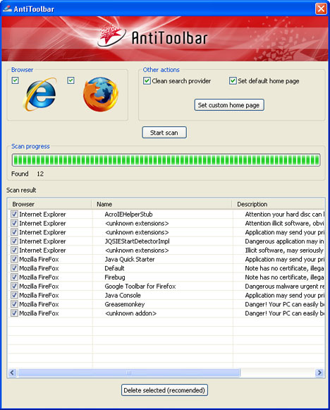Image resolution: width=330 pixels, height=410 pixels.
Task: Click Set custom home page button
Action: tap(229, 105)
